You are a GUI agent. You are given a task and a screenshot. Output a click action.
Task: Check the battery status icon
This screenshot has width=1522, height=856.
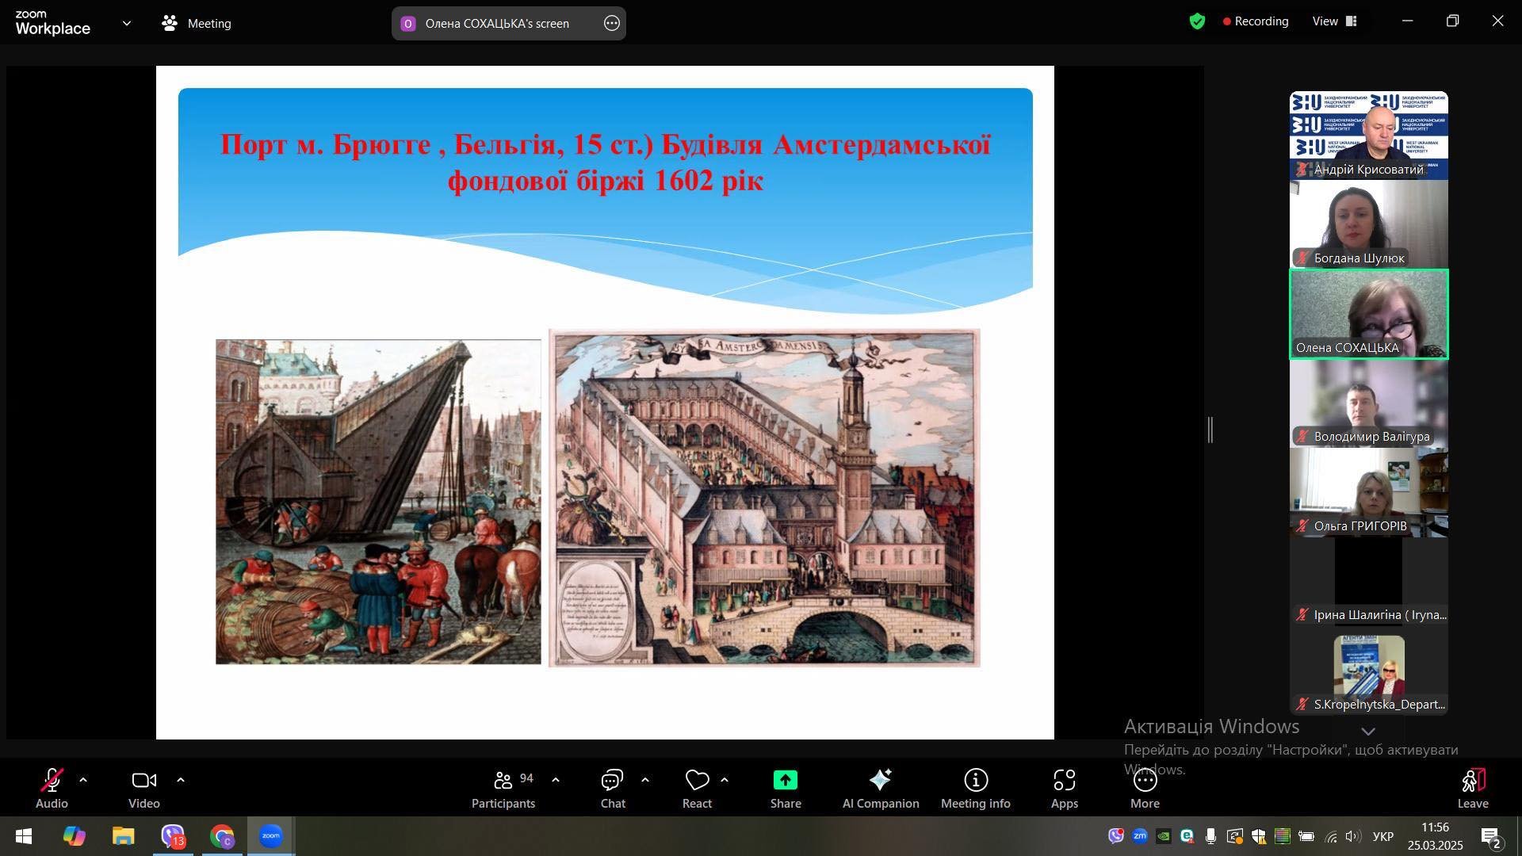coord(1306,835)
